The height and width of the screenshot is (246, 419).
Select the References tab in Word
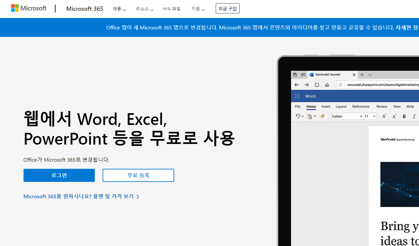pyautogui.click(x=361, y=106)
